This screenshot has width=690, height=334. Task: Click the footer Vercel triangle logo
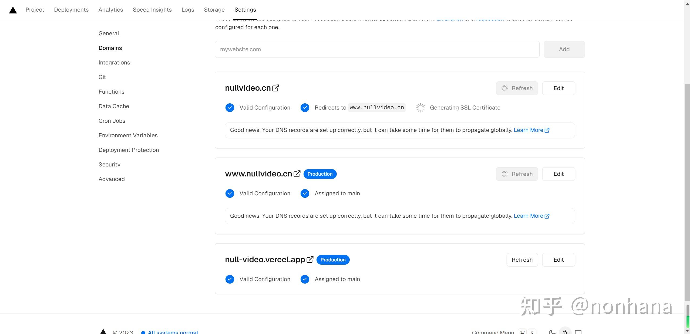(x=103, y=332)
